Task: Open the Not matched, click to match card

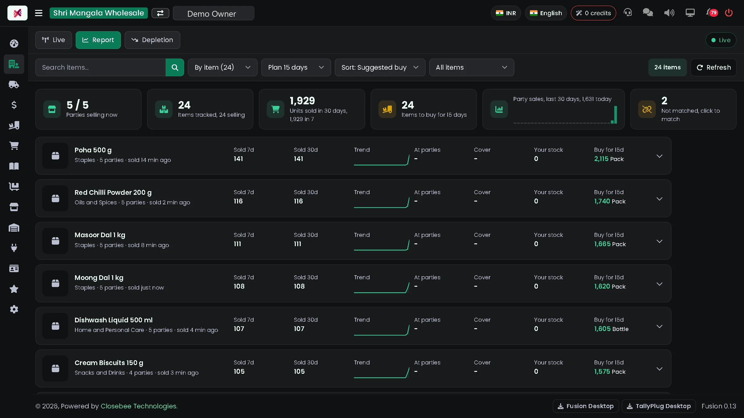Action: 683,109
